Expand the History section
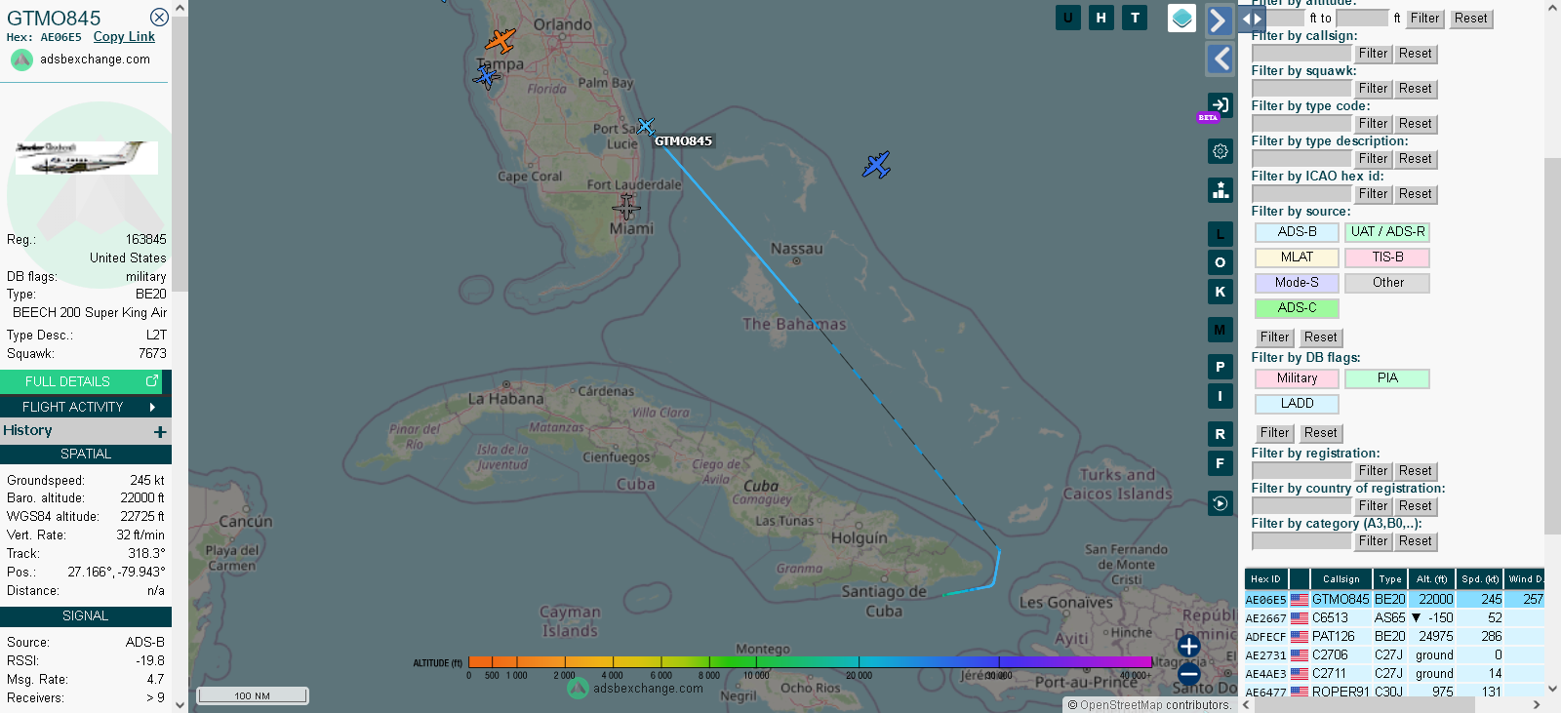Viewport: 1561px width, 713px height. 160,431
